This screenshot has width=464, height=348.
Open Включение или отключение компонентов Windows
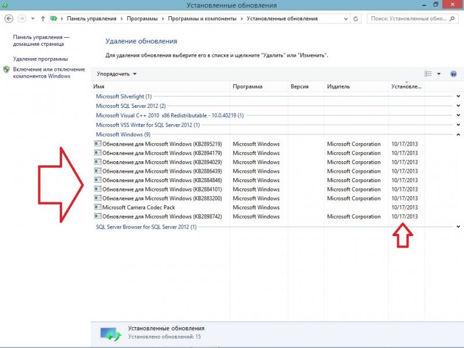point(49,72)
